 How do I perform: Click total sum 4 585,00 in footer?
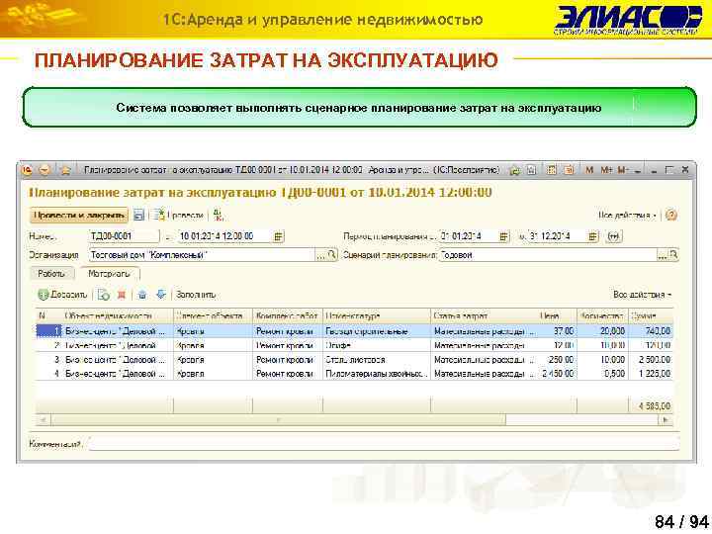655,406
